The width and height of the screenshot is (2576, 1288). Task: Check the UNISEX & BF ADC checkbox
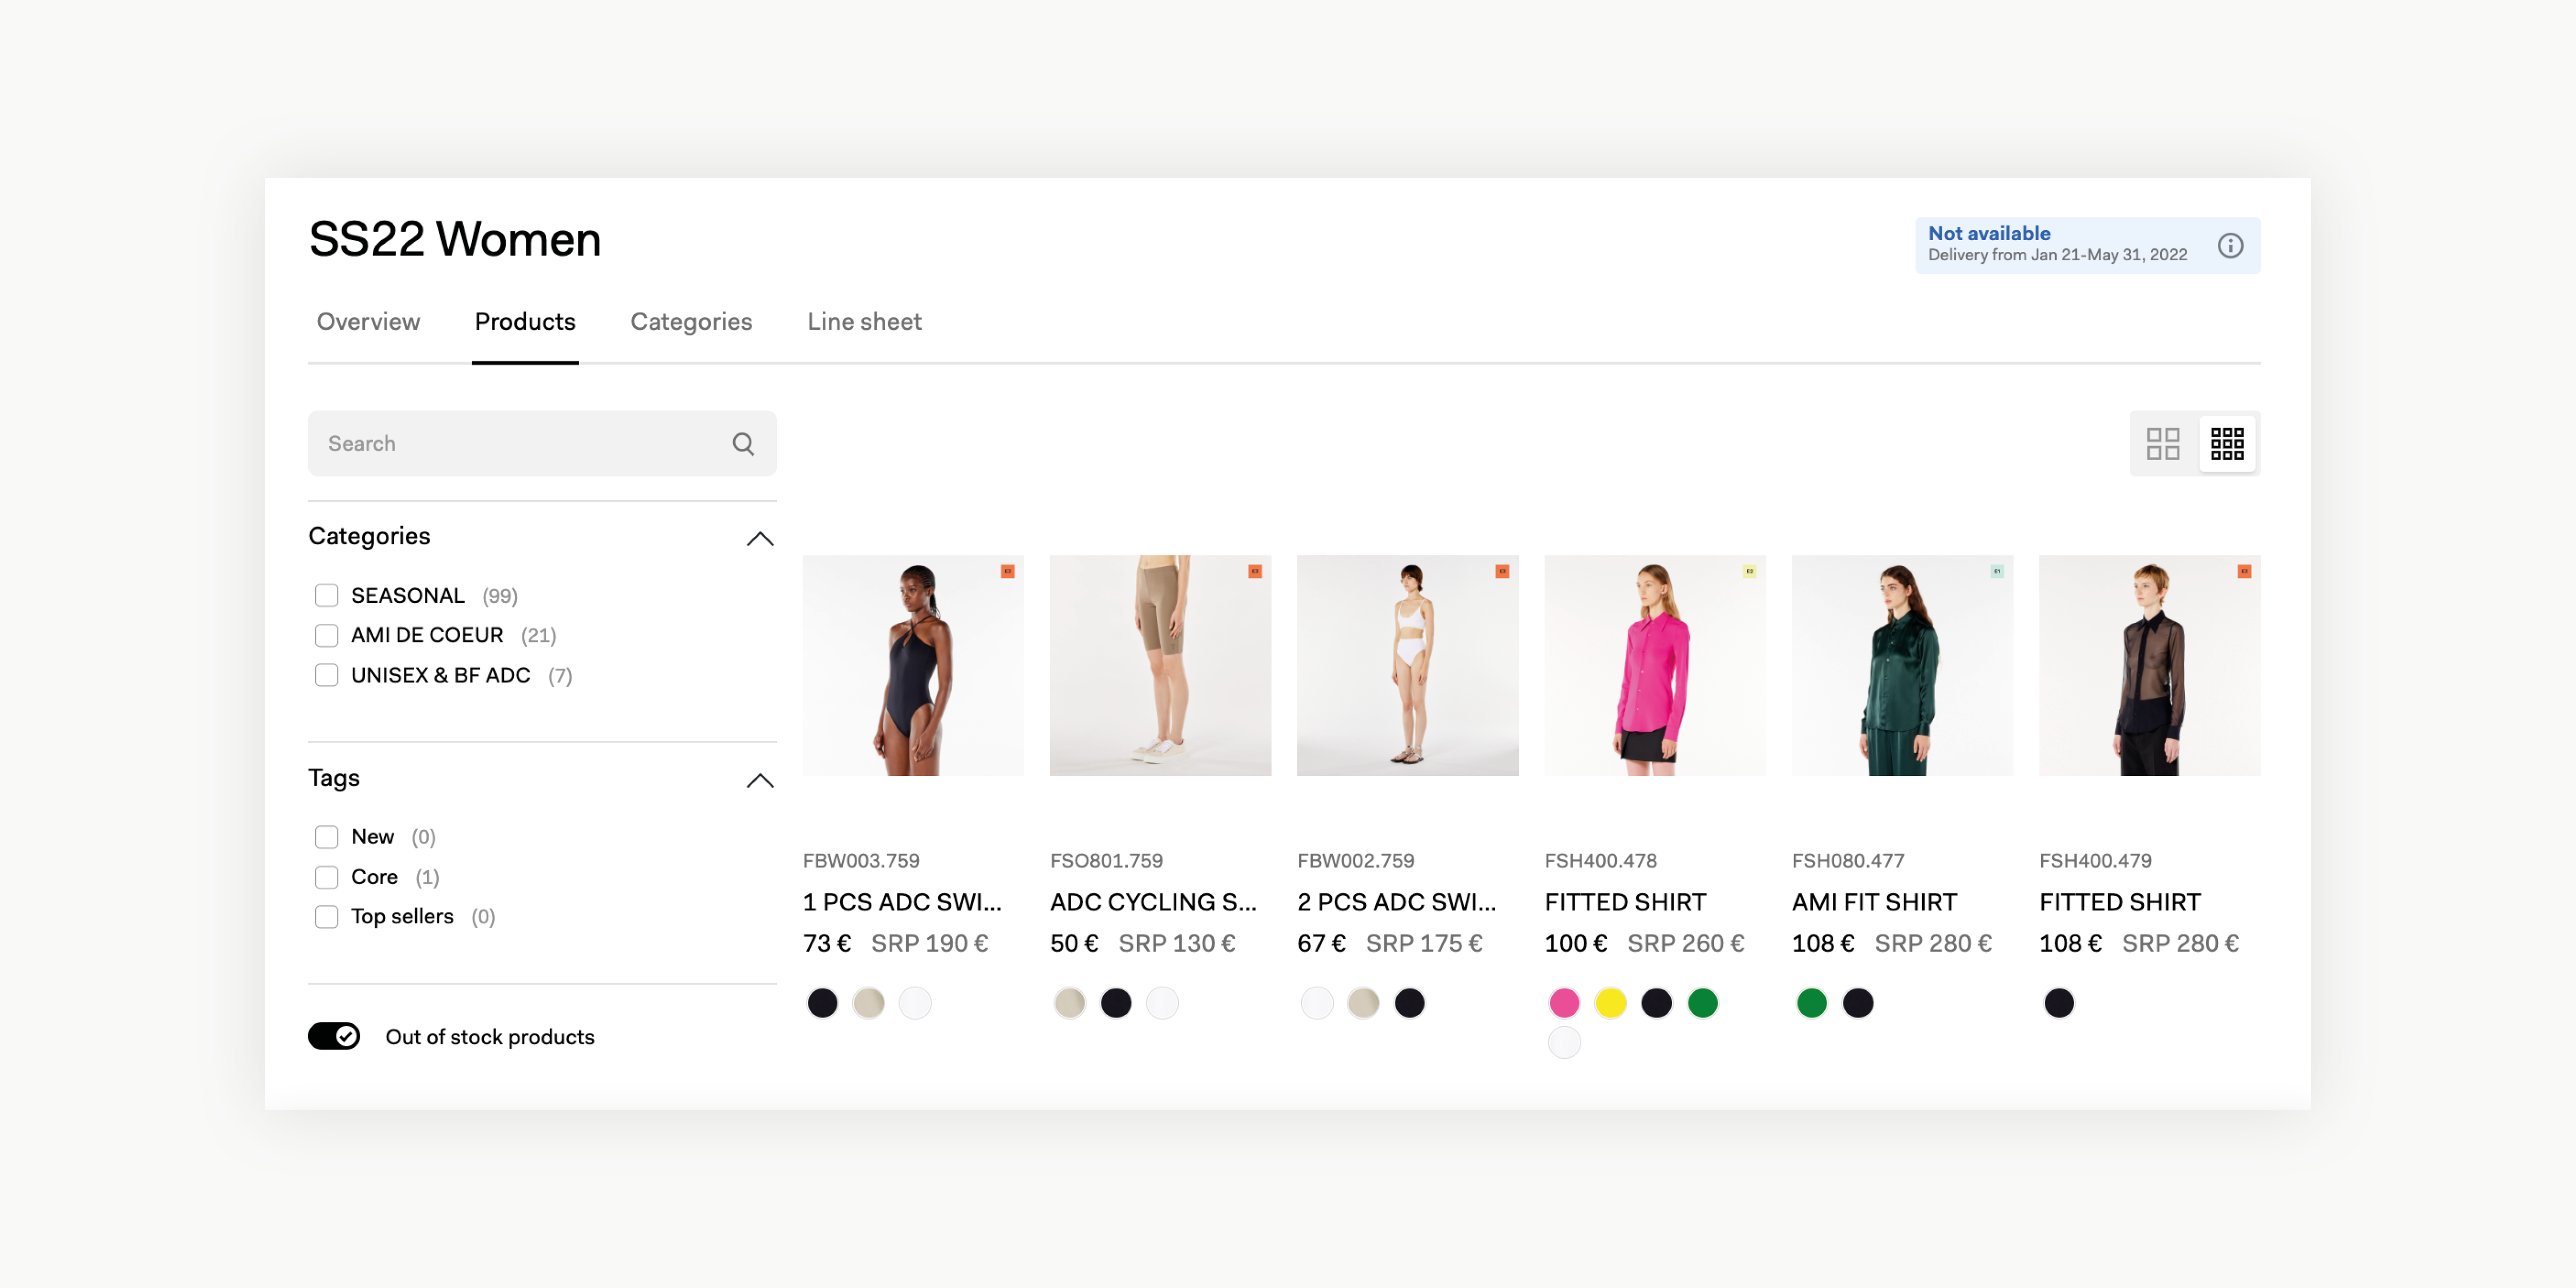click(326, 675)
